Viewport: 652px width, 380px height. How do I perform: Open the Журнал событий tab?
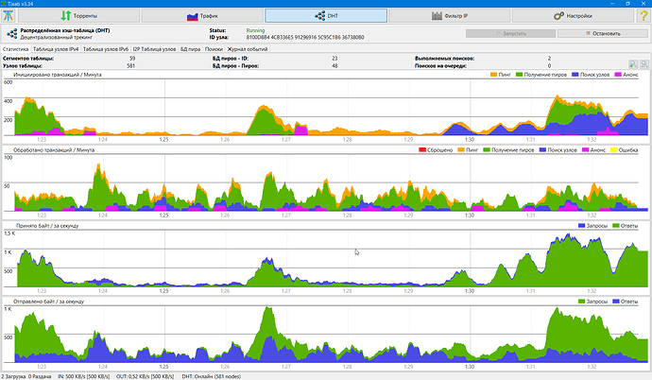point(248,49)
